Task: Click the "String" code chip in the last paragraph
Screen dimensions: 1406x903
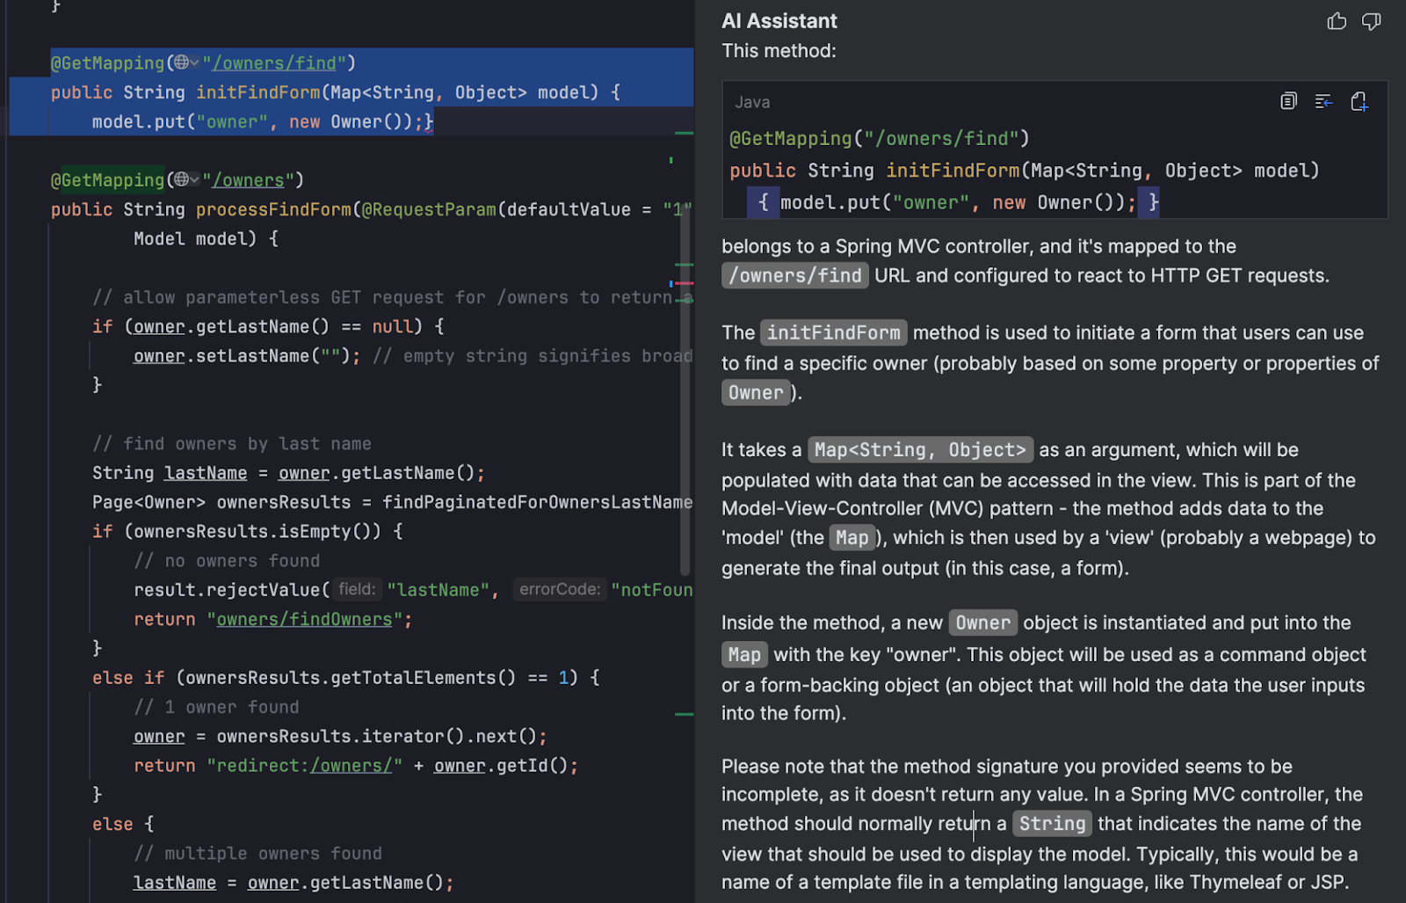Action: 1053,824
